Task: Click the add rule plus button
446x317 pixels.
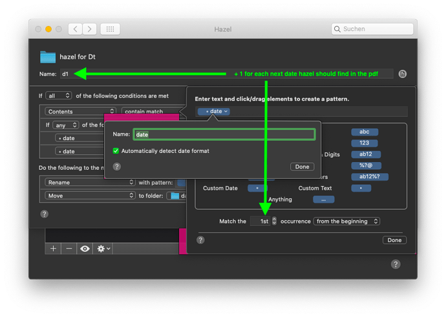Action: [54, 249]
